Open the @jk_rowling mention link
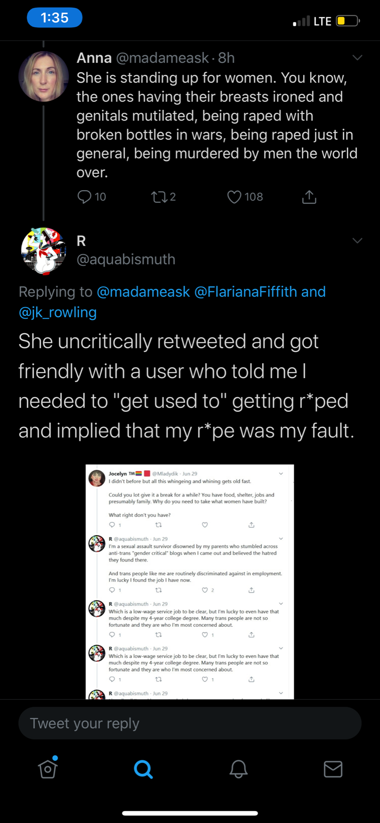 (58, 312)
